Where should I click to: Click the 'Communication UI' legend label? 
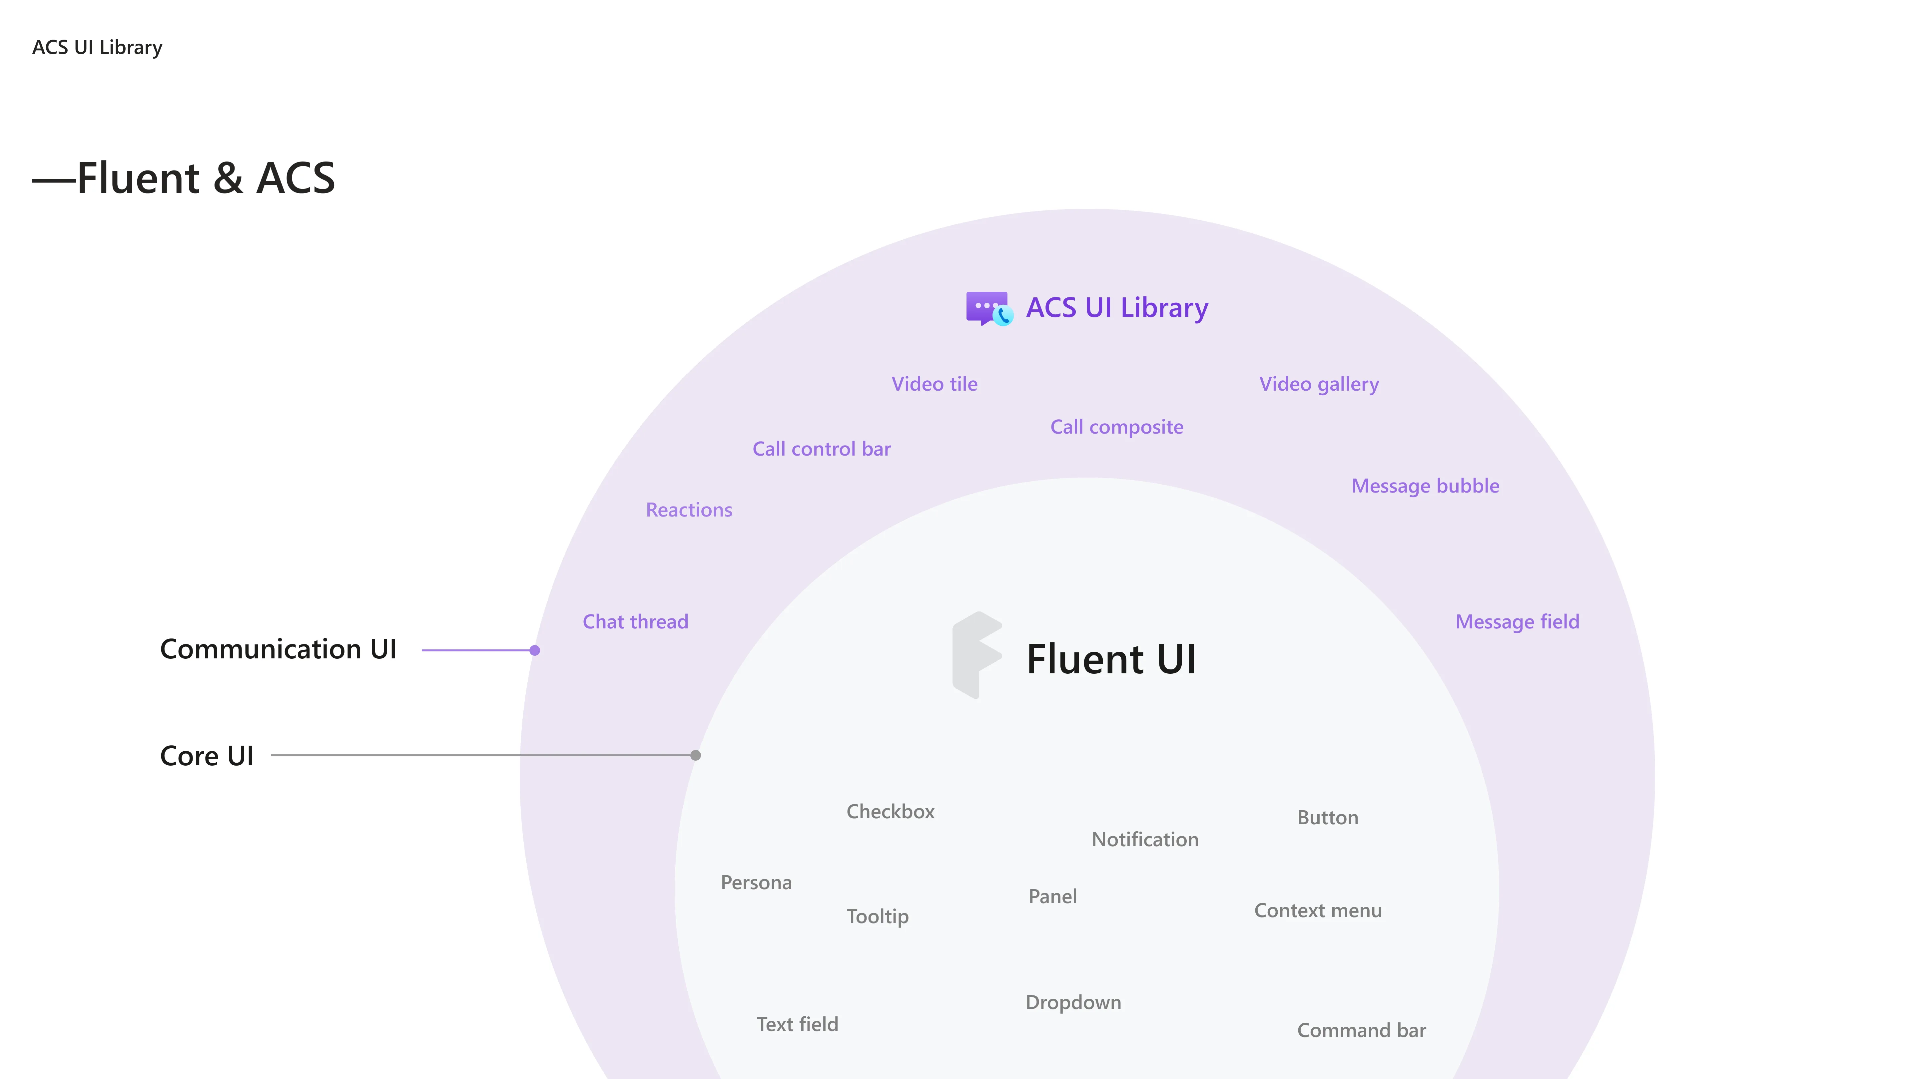[278, 649]
